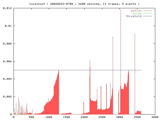Select the "noise" legend label
This screenshot has width=160, height=120.
click(x=137, y=13)
